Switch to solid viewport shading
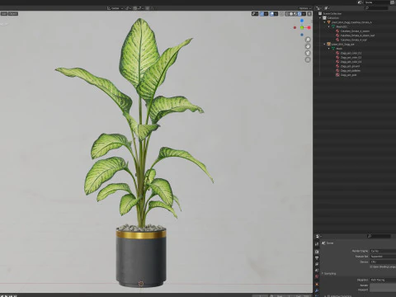Viewport: 396px width, 297px height. (x=291, y=14)
